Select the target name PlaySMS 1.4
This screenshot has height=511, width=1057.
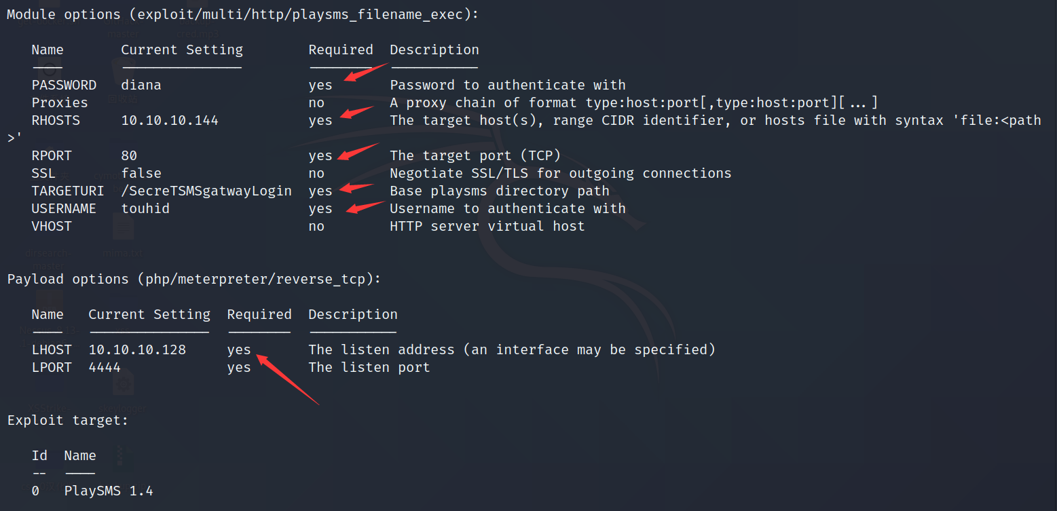(x=109, y=491)
